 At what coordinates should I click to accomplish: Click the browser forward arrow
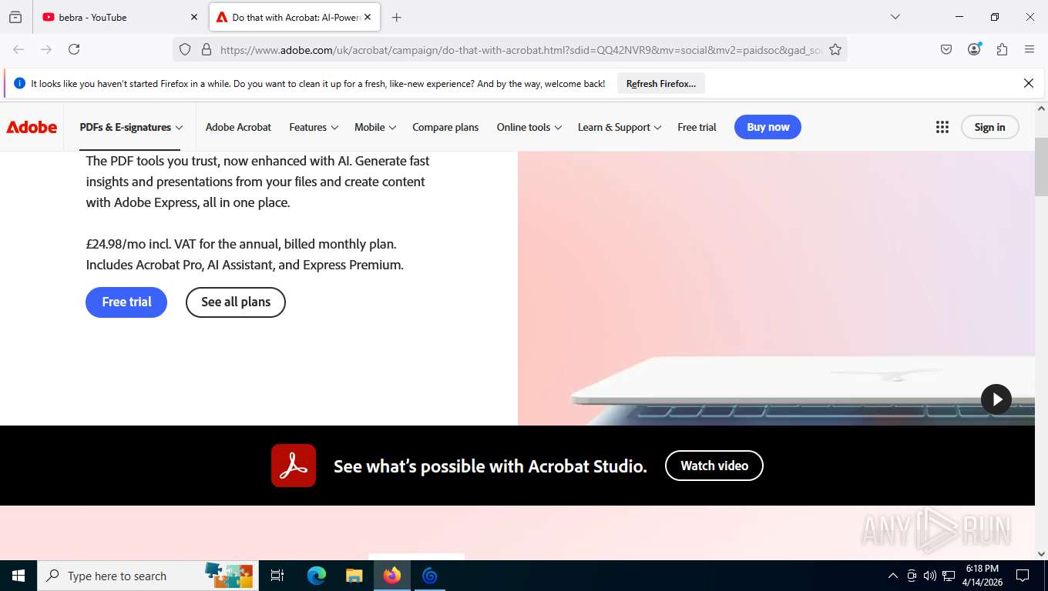click(46, 49)
